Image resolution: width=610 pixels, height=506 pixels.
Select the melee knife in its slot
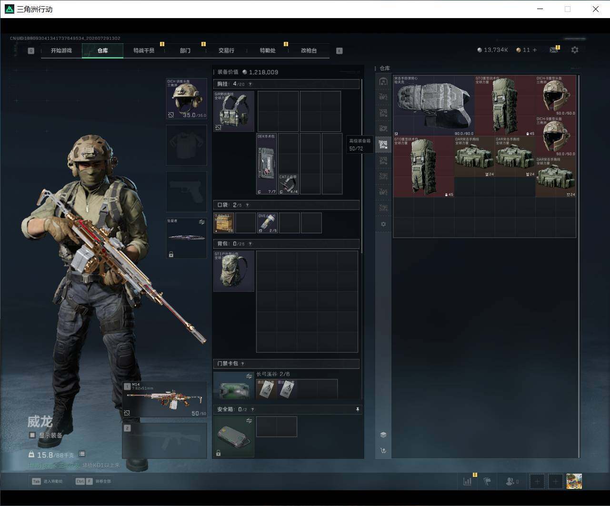(x=187, y=238)
